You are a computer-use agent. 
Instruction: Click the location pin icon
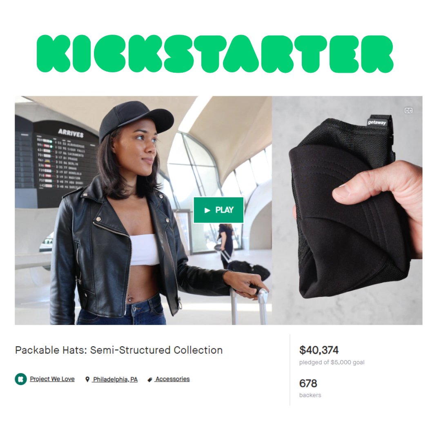click(87, 379)
